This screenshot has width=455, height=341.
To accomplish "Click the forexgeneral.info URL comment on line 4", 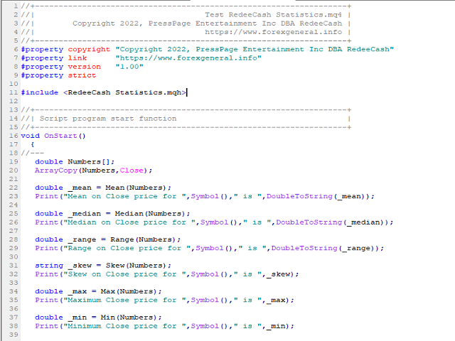I will point(273,32).
